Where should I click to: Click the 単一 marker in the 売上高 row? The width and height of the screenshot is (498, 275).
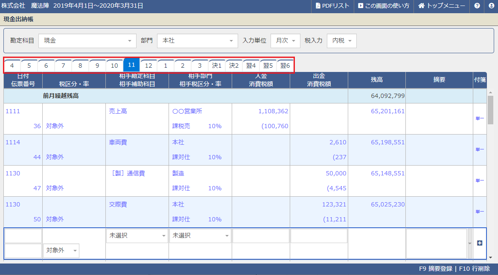[x=479, y=119]
